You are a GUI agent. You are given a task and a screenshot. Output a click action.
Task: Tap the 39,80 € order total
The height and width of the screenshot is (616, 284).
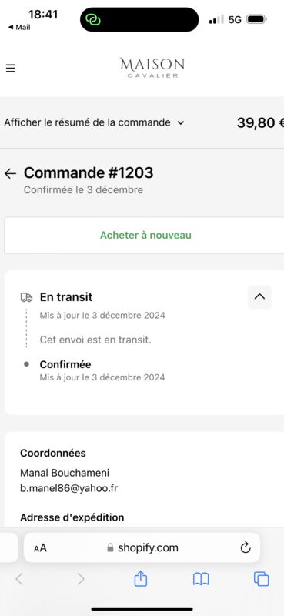click(x=260, y=123)
